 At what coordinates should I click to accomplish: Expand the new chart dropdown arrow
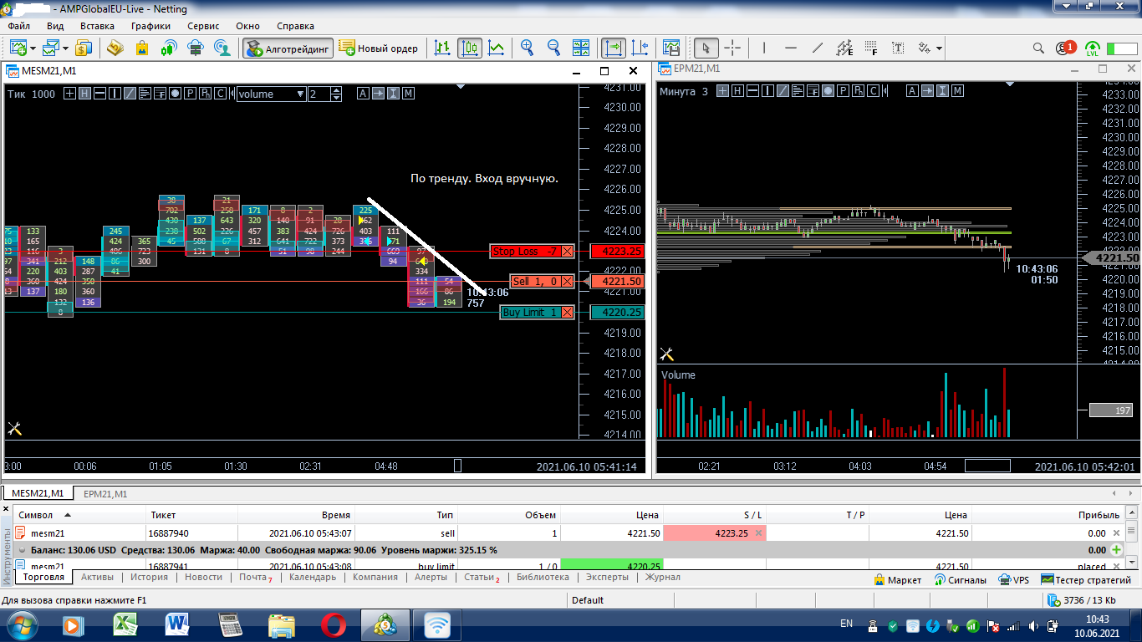coord(32,48)
